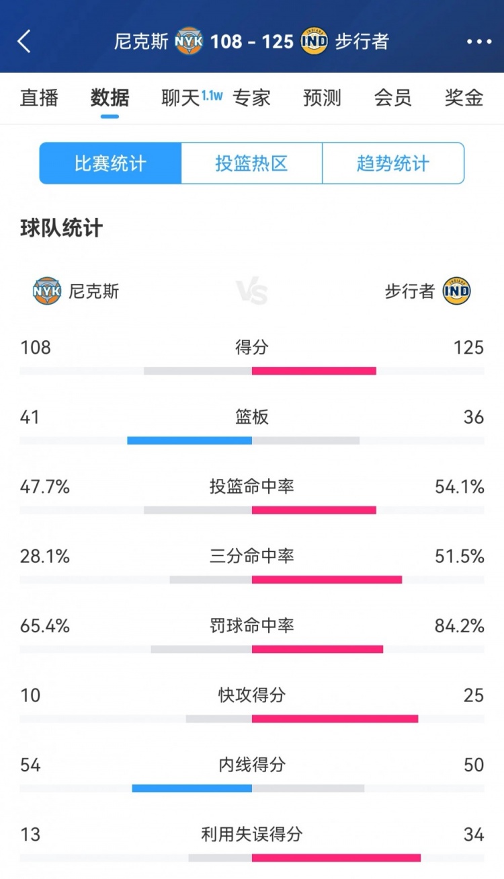Tap the NYK logo beside 尼克斯 in team stats

tap(47, 291)
